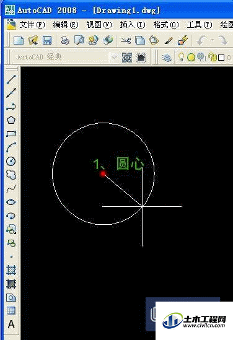The height and width of the screenshot is (340, 233).
Task: Select the Multiline Text tool
Action: point(11,325)
